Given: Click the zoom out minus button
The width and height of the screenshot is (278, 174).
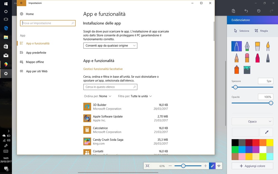Looking at the screenshot, I should click(170, 166).
